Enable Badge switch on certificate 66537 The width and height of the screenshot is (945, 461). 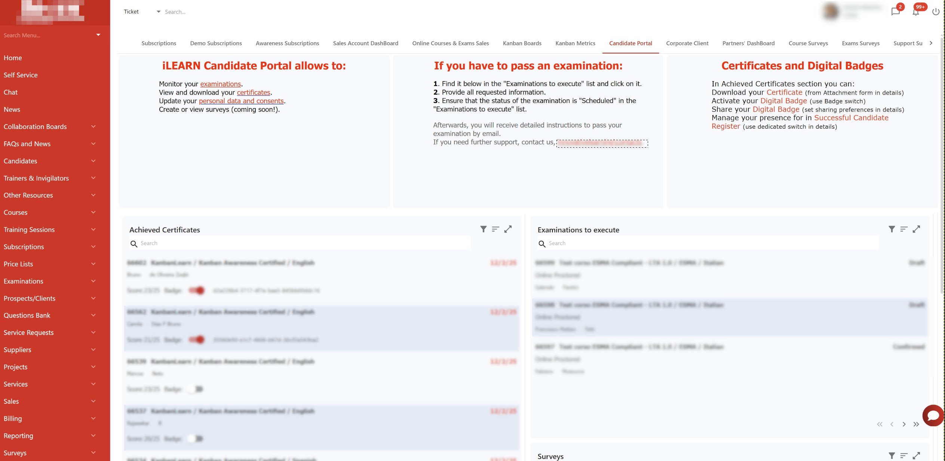(195, 439)
